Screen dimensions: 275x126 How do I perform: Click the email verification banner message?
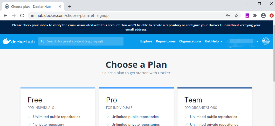pos(136,27)
